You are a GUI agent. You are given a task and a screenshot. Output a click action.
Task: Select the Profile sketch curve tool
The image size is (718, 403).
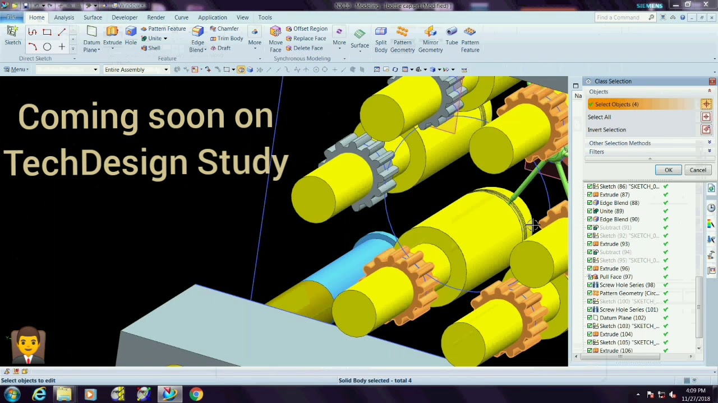pos(33,32)
